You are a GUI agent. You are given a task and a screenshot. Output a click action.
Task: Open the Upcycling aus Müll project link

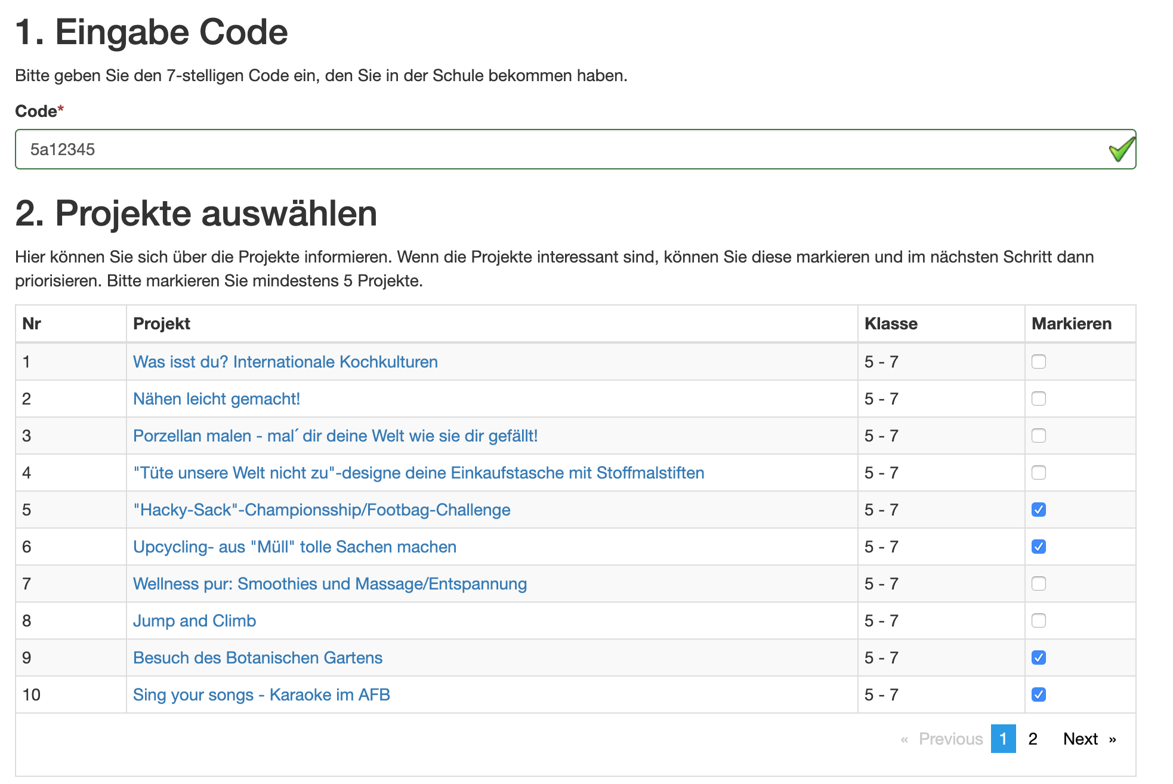(295, 547)
